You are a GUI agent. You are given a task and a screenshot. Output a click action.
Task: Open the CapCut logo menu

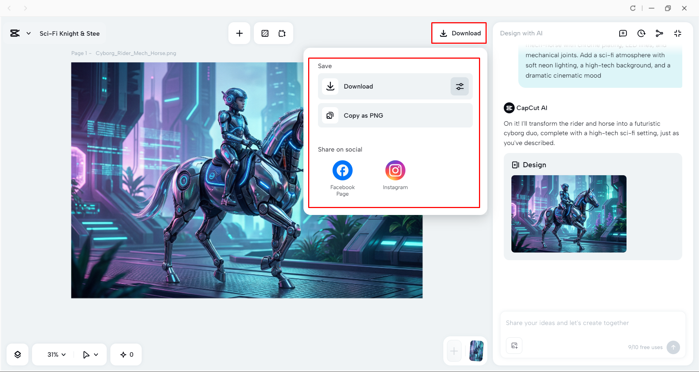15,34
